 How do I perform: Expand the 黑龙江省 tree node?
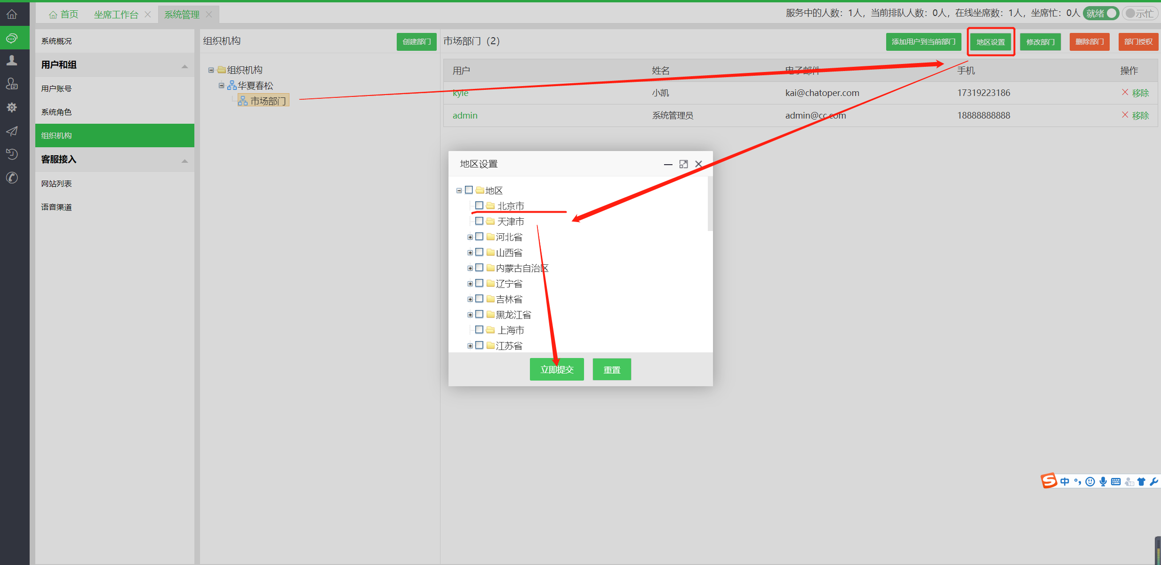470,315
